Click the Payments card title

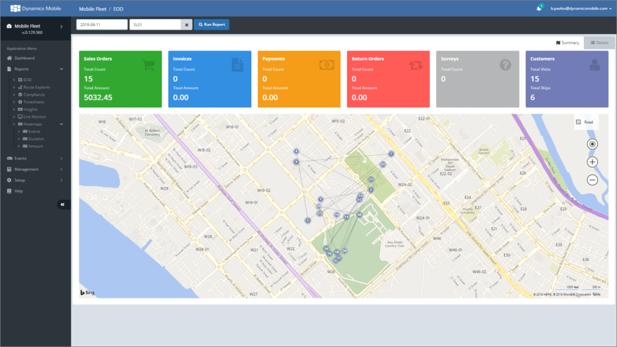274,59
